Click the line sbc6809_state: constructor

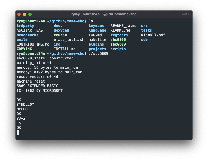click(x=45, y=58)
